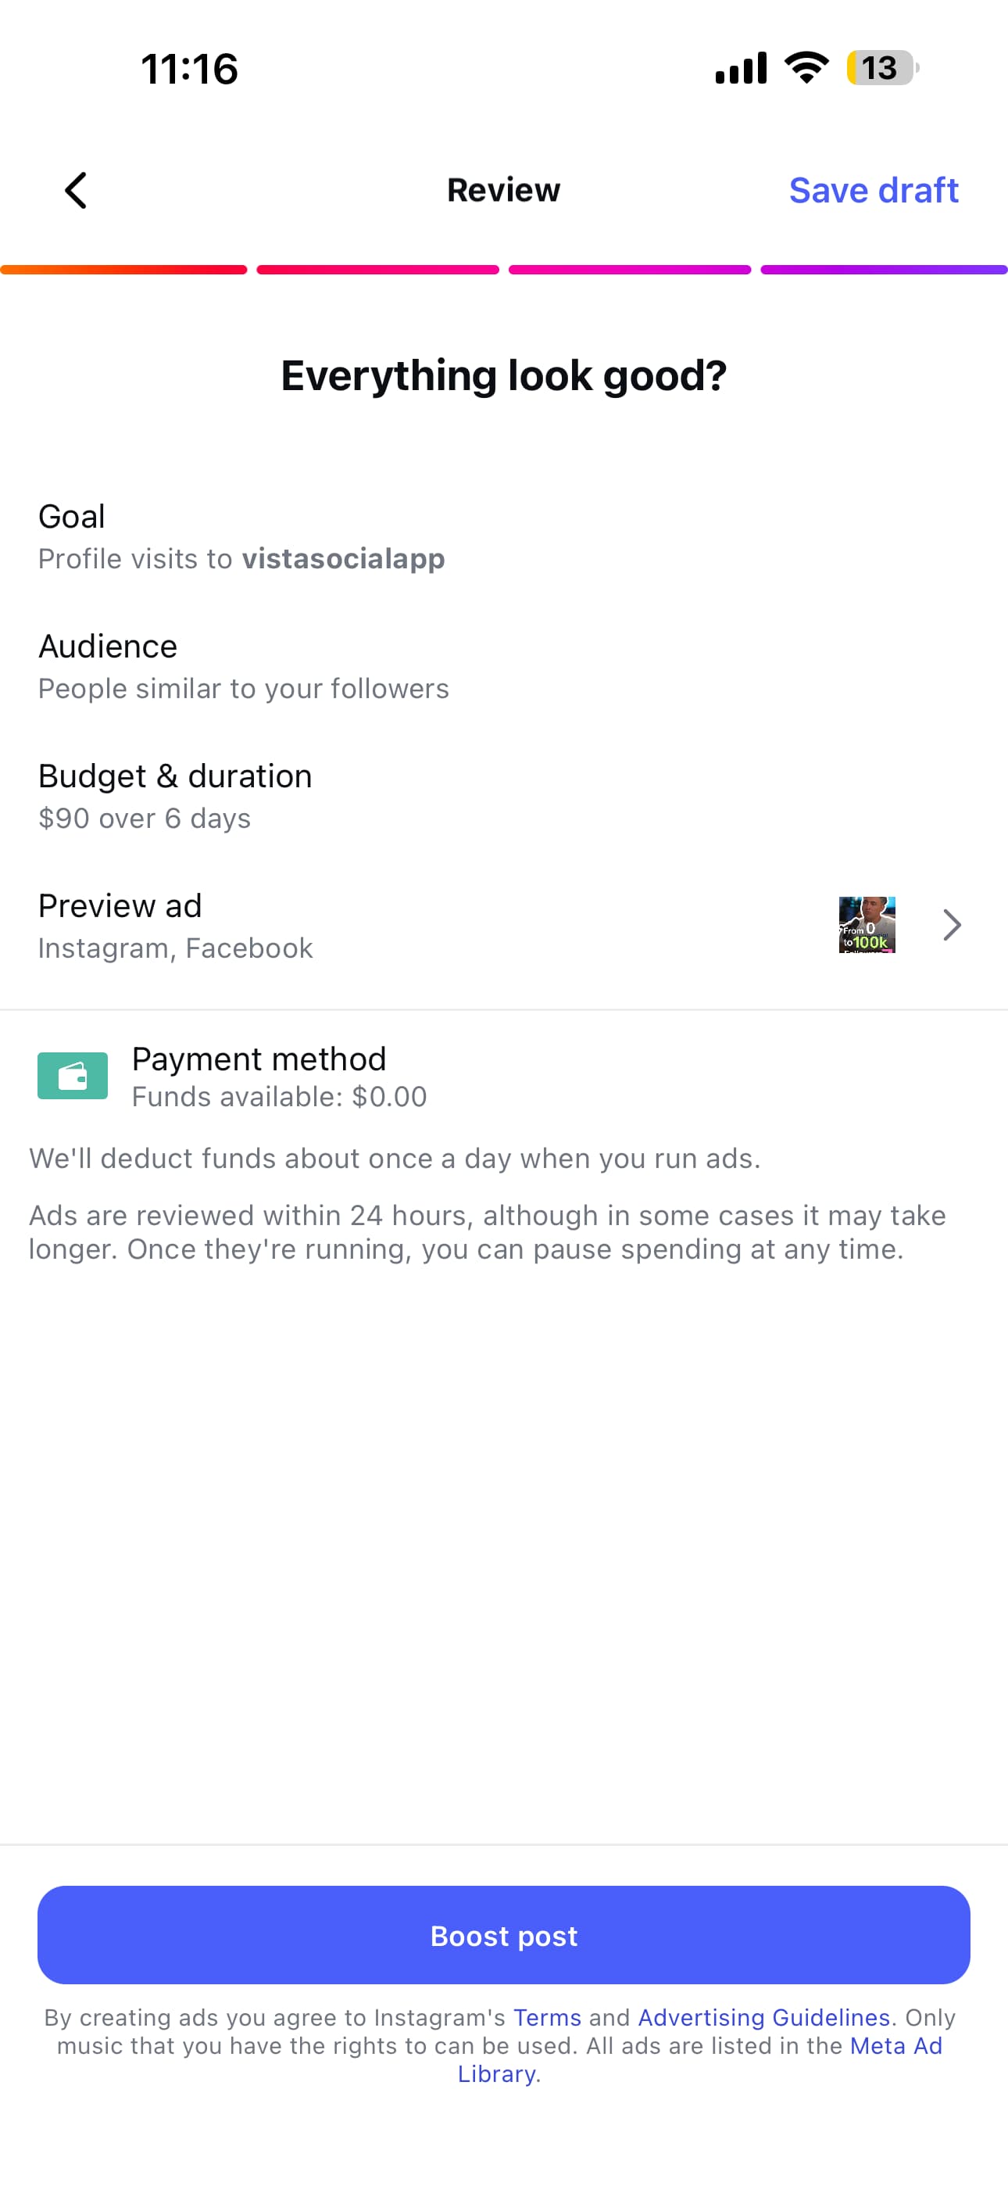Save the boost as a draft
This screenshot has height=2186, width=1008.
click(x=873, y=190)
